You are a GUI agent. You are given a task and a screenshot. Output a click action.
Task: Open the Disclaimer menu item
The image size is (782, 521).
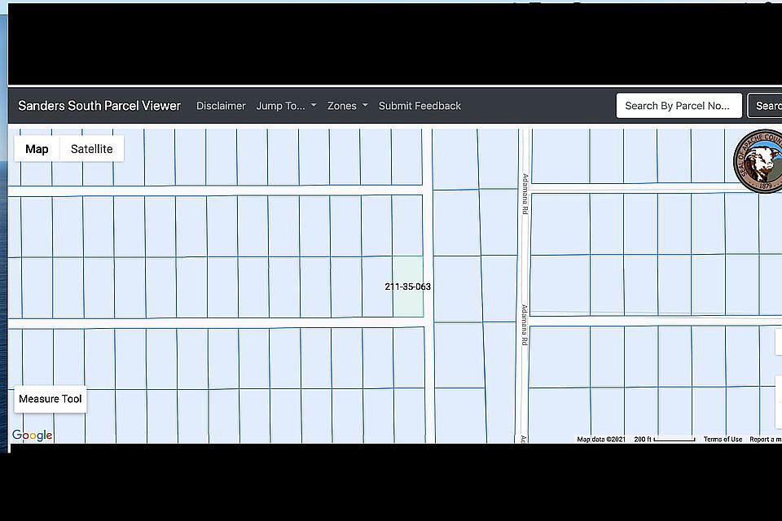(x=221, y=106)
